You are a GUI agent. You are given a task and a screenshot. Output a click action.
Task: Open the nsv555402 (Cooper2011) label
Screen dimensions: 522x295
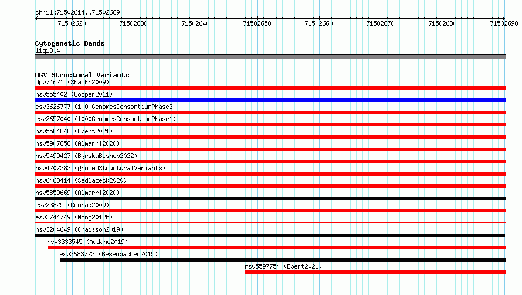(x=74, y=94)
